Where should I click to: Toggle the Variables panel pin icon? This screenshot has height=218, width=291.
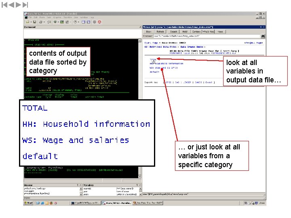(x=137, y=185)
